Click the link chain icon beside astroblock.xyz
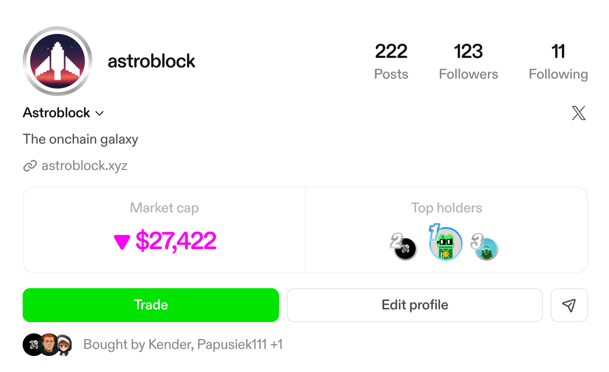Screen dimensions: 609x372 click(30, 166)
